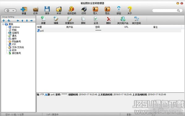This screenshot has width=185, height=116.
Task: Collapse the 常规 tree node
Action: pos(3,24)
